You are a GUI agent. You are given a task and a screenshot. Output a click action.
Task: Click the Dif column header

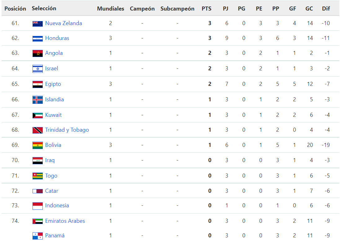click(x=326, y=9)
